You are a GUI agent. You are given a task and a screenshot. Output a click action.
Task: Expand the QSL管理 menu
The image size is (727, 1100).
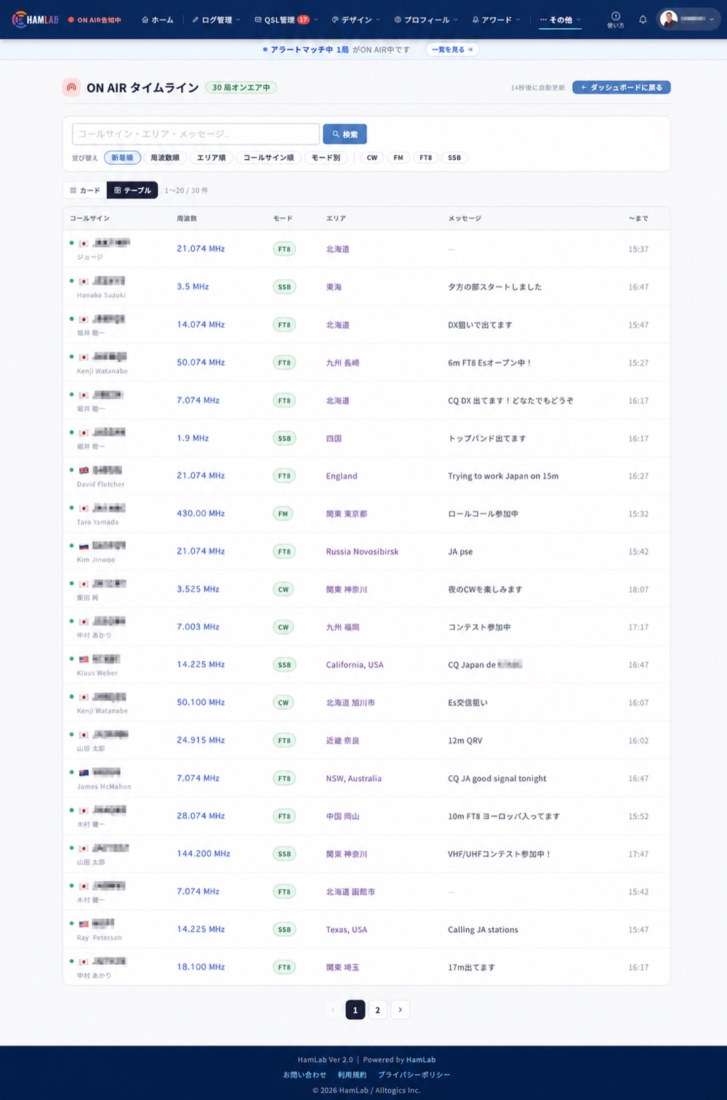[x=286, y=20]
